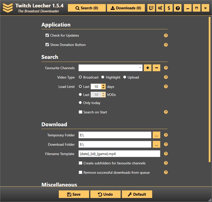This screenshot has height=202, width=212.
Task: Open the Search view
Action: pos(87,8)
